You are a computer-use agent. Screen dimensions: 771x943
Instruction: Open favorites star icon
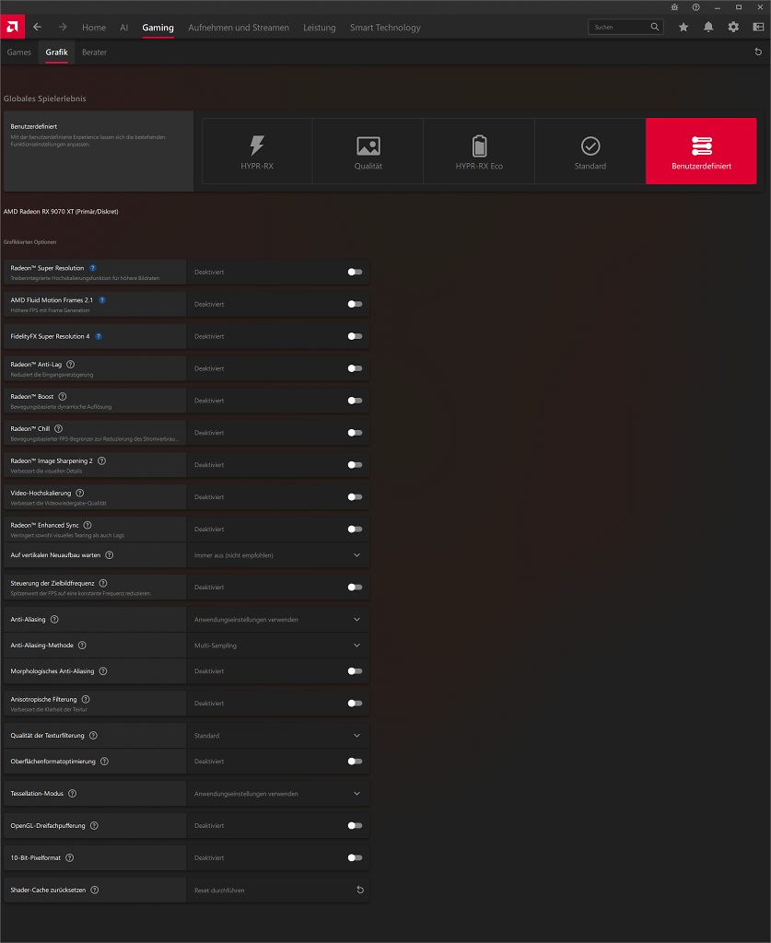(x=683, y=27)
